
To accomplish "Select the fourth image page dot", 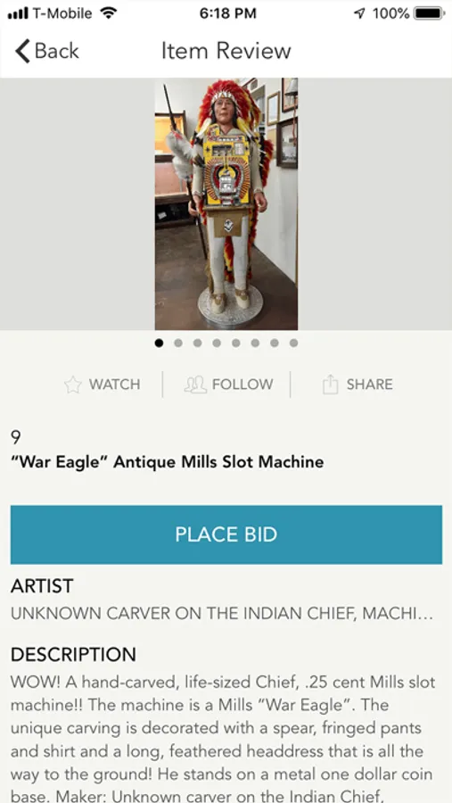I will (217, 344).
